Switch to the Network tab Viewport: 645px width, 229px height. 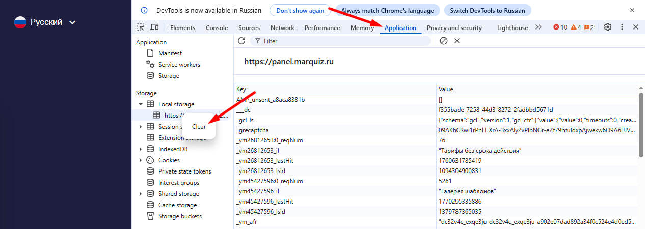(282, 28)
